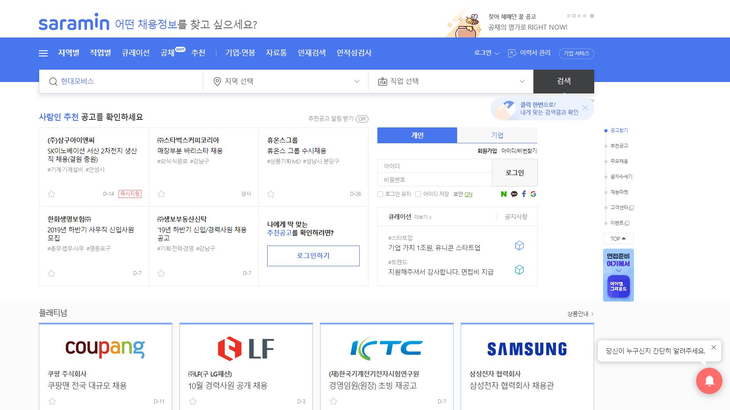The image size is (730, 410).
Task: Favorite the 스타벅스커피코리아 posting star
Action: pyautogui.click(x=161, y=194)
